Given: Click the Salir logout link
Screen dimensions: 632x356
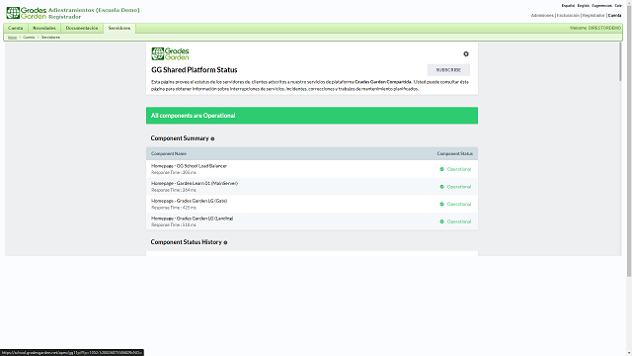Looking at the screenshot, I should (618, 6).
